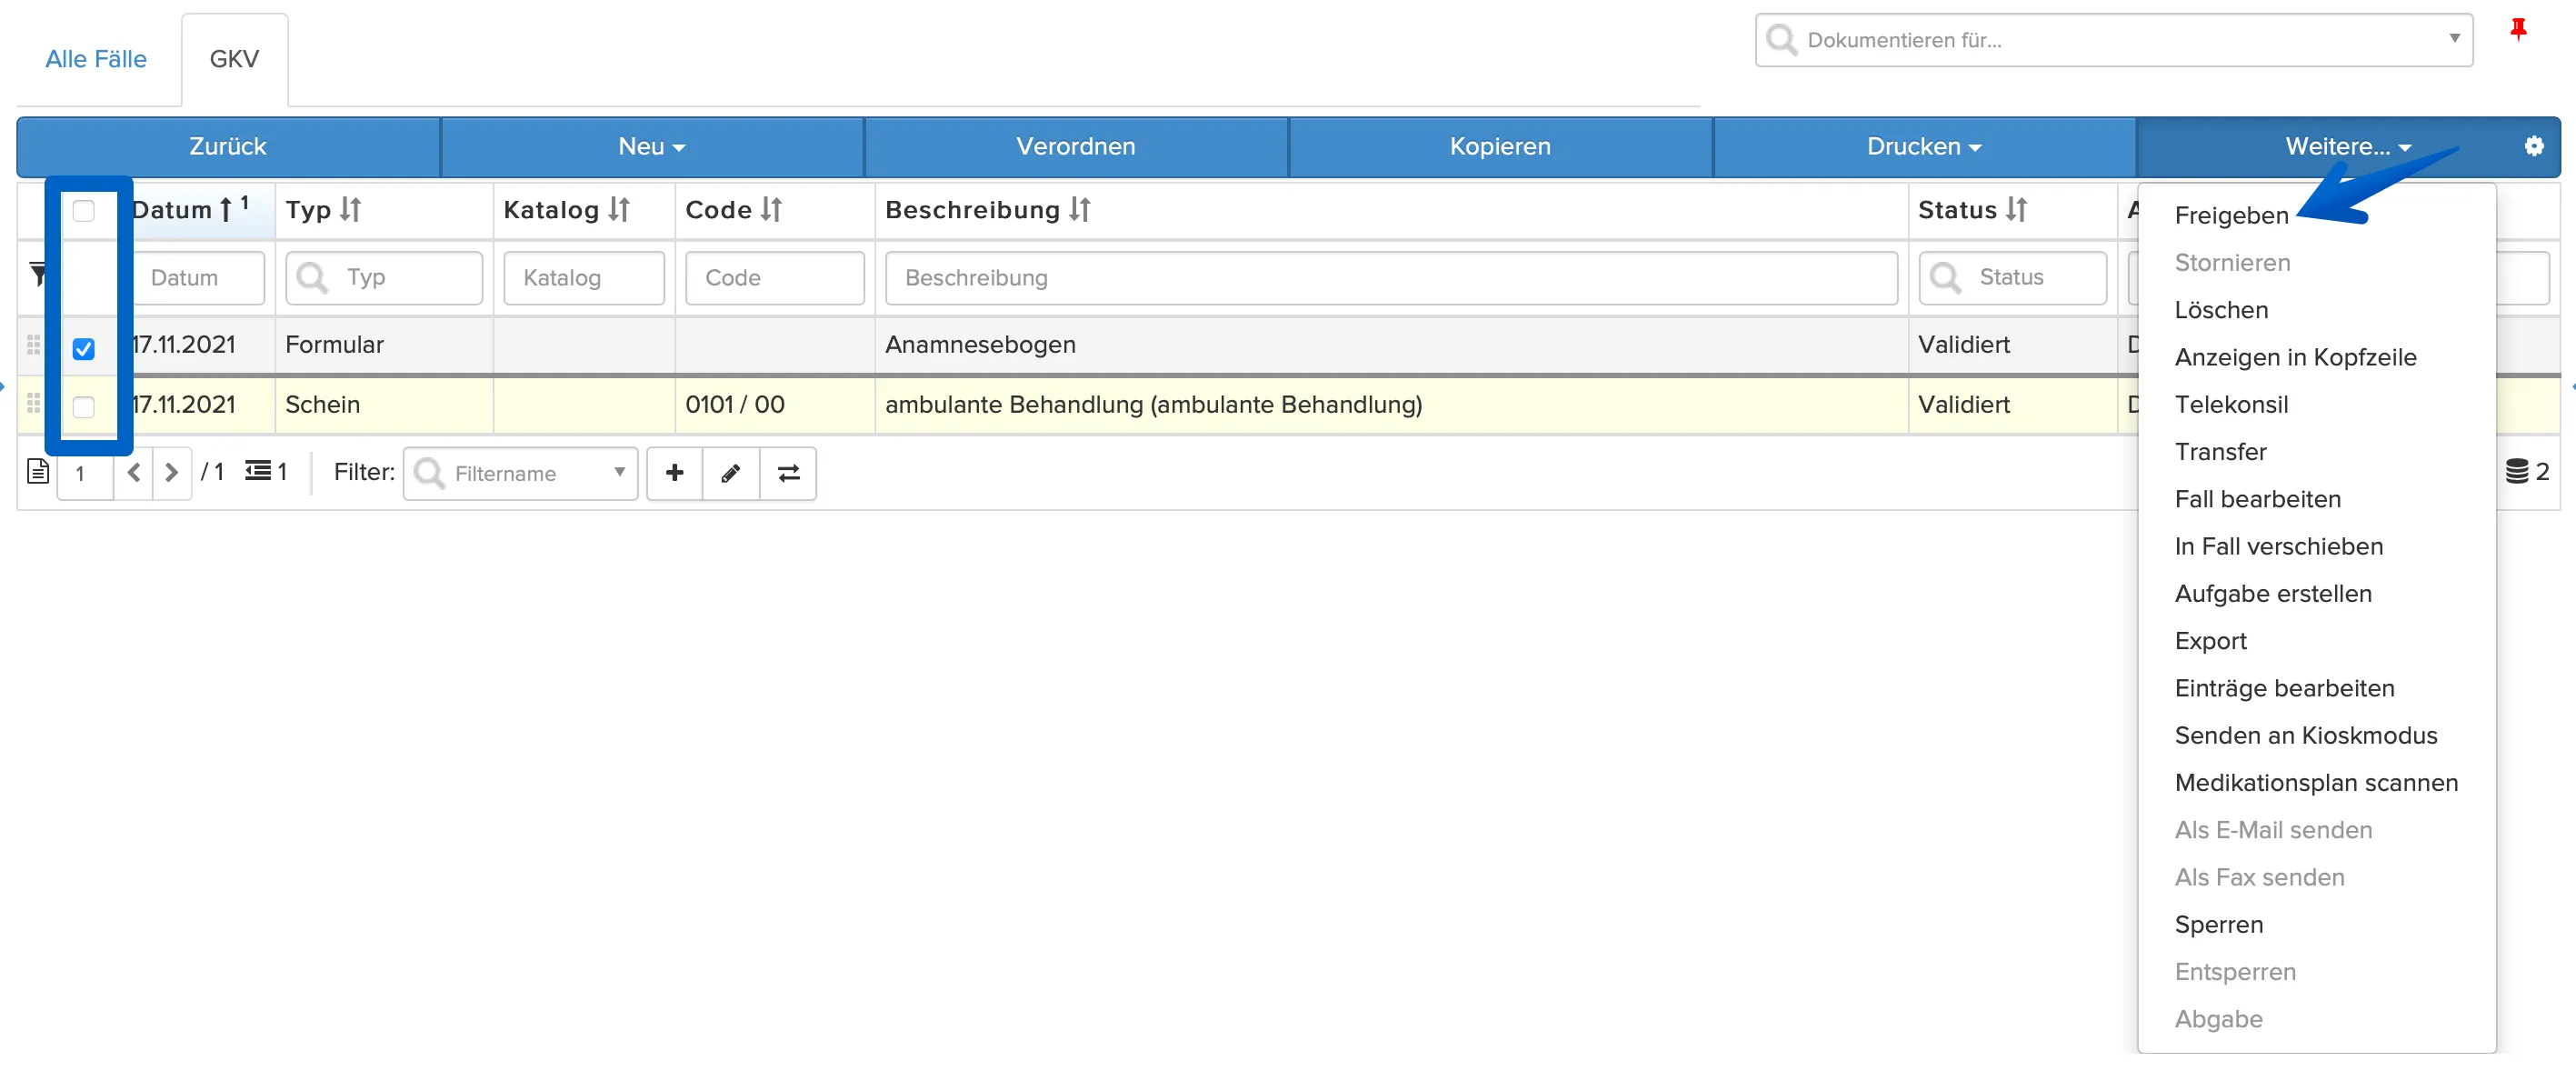Click the rows-per-page list icon
Viewport: 2576px width, 1071px height.
[x=258, y=470]
